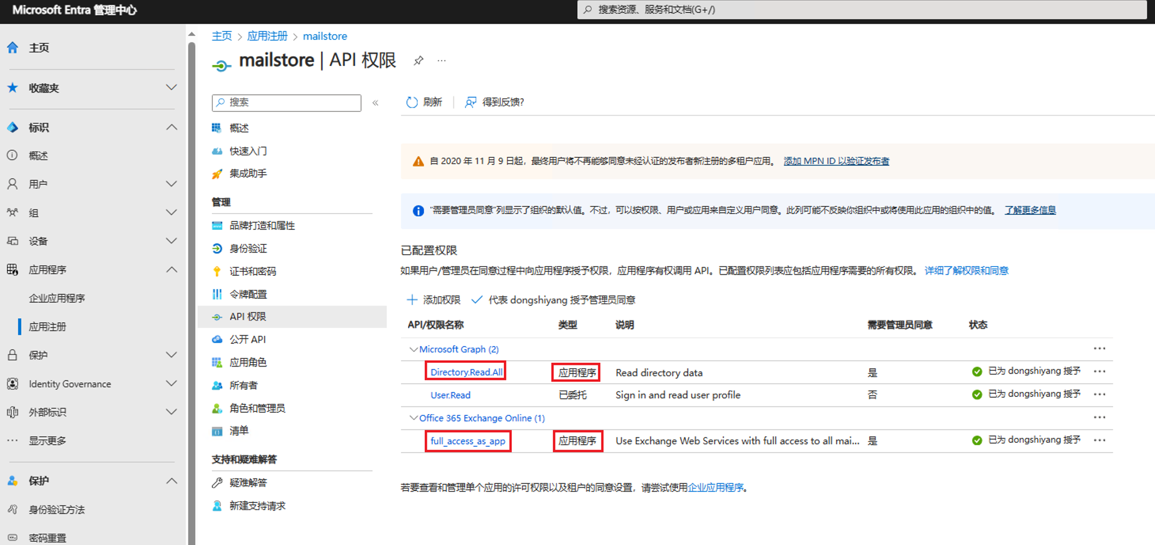Click the top 搜索资源、服务和文档 search box
This screenshot has width=1155, height=545.
click(862, 10)
